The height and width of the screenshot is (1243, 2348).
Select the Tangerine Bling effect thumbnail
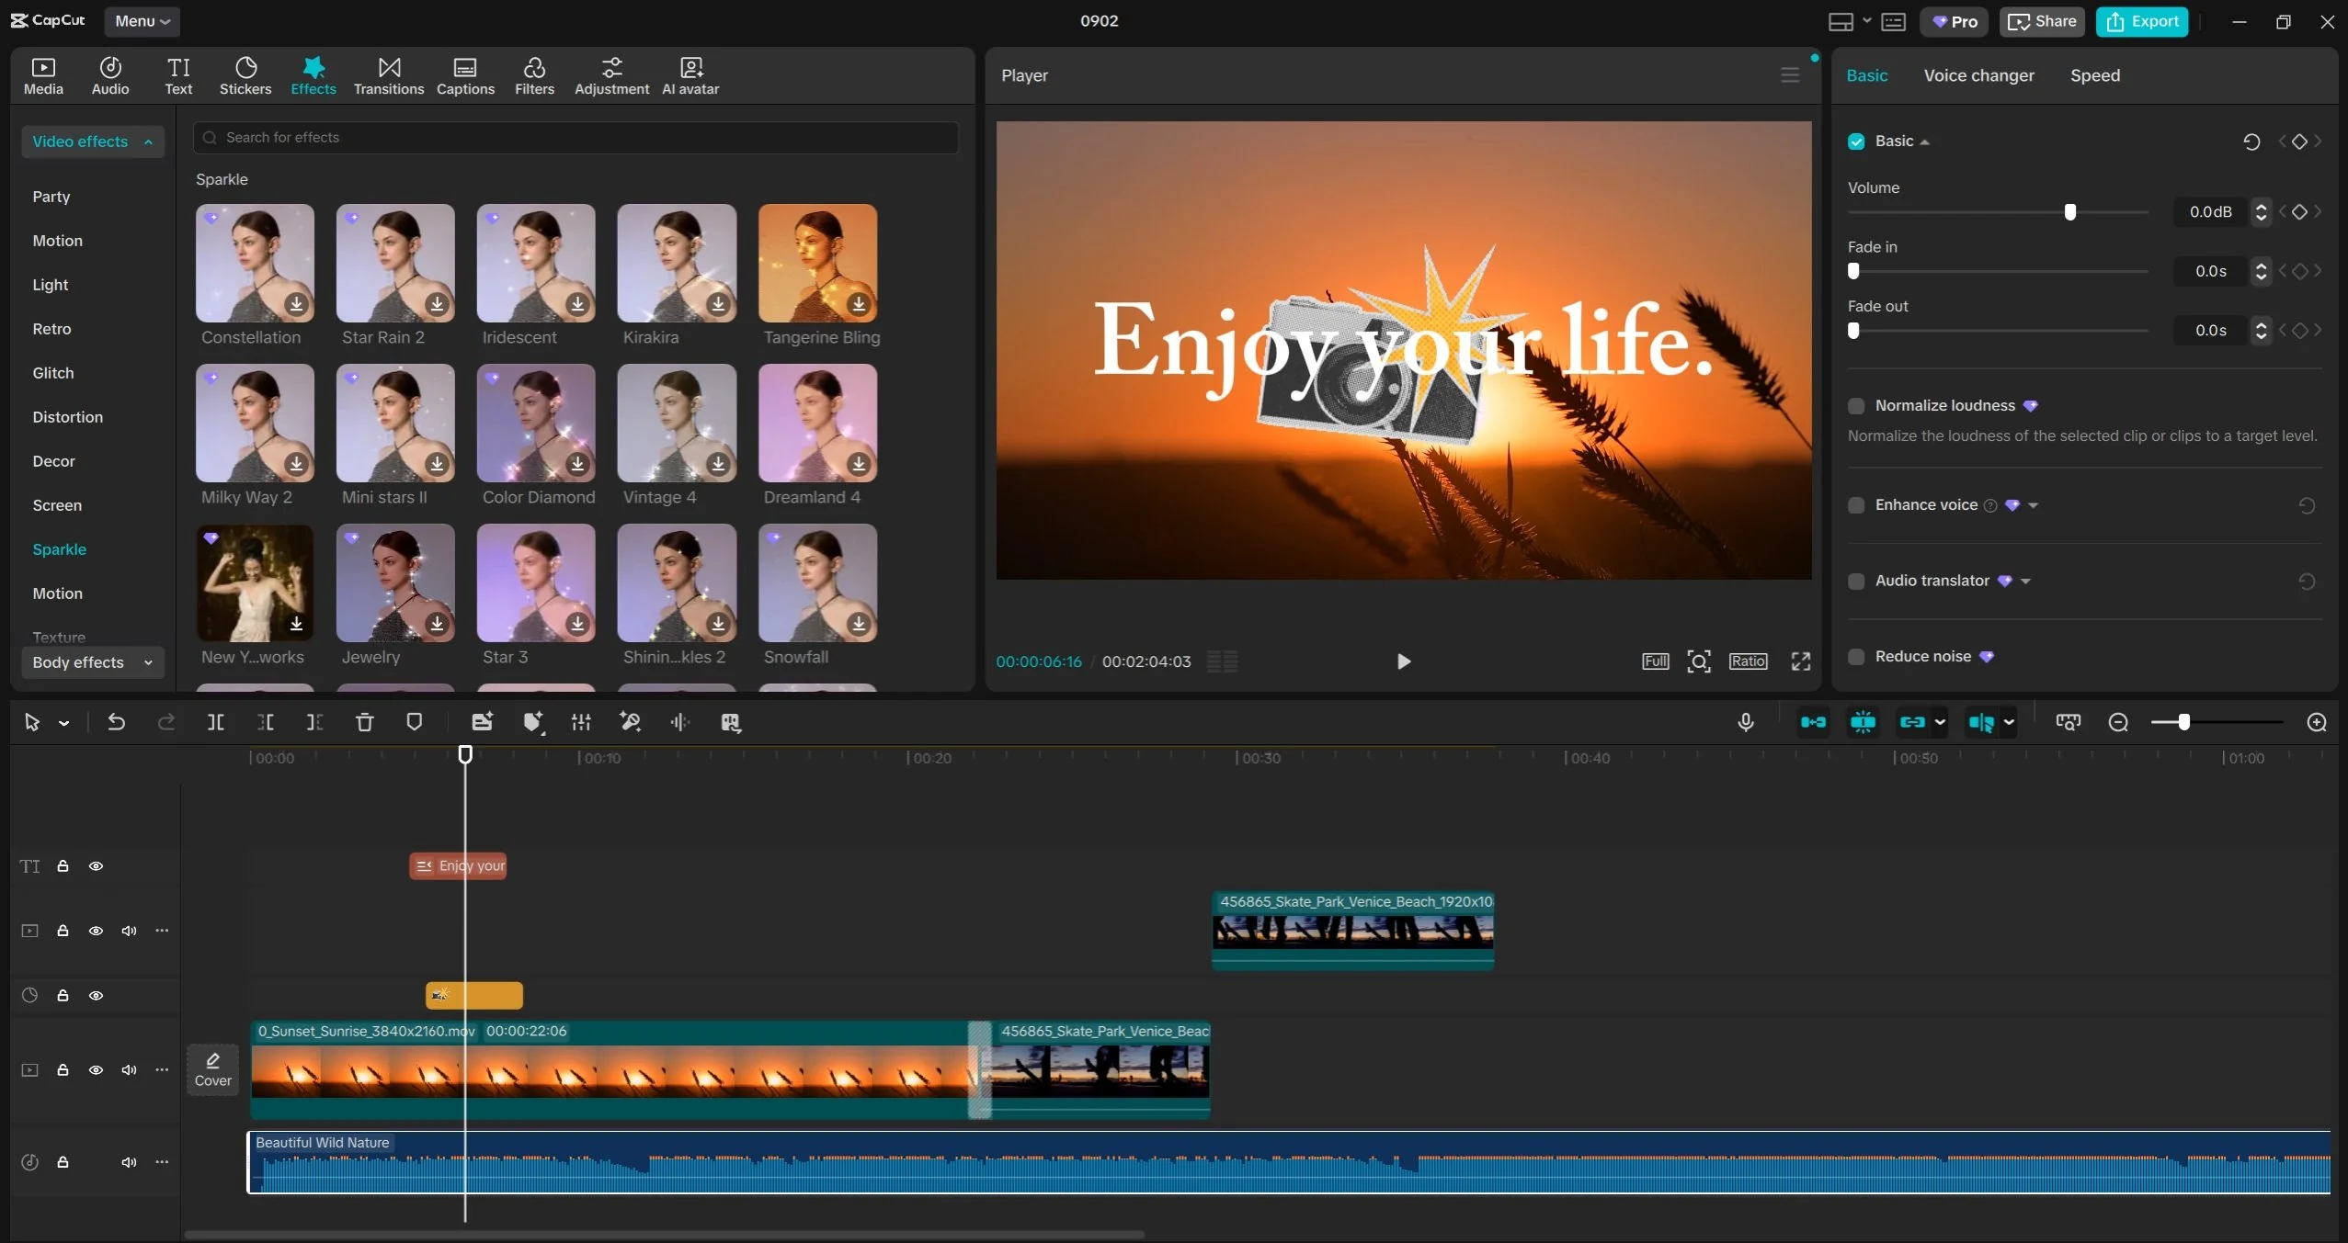coord(816,263)
